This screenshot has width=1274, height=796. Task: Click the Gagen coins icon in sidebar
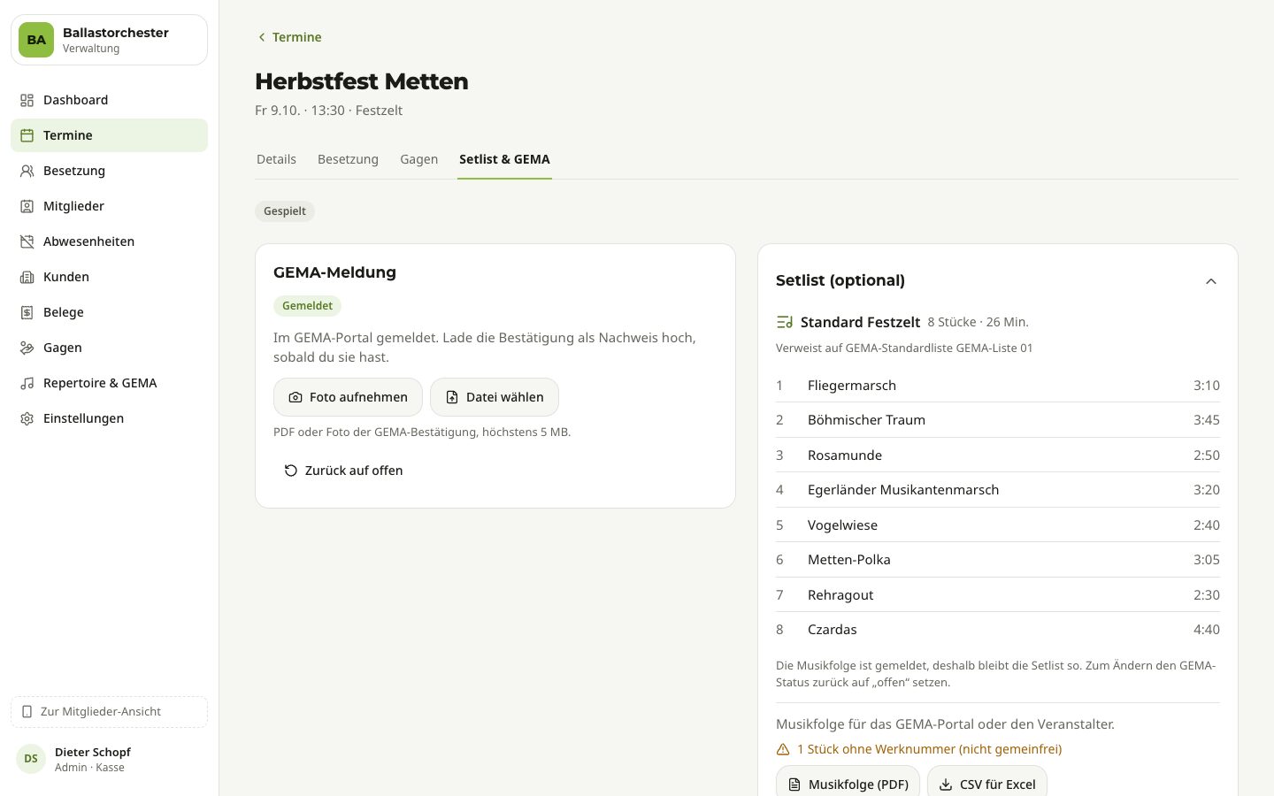pos(27,348)
